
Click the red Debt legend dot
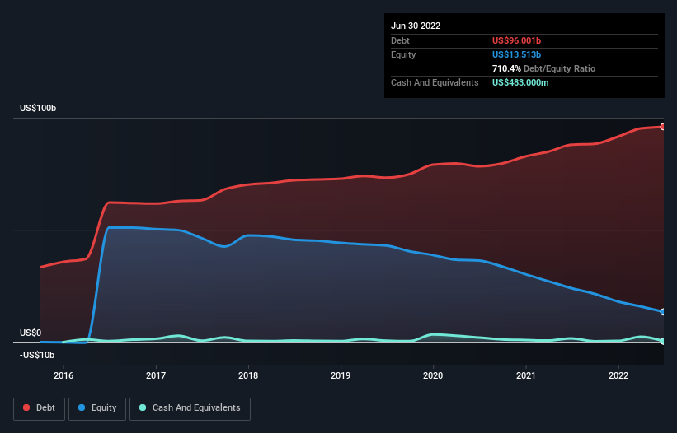pyautogui.click(x=26, y=407)
